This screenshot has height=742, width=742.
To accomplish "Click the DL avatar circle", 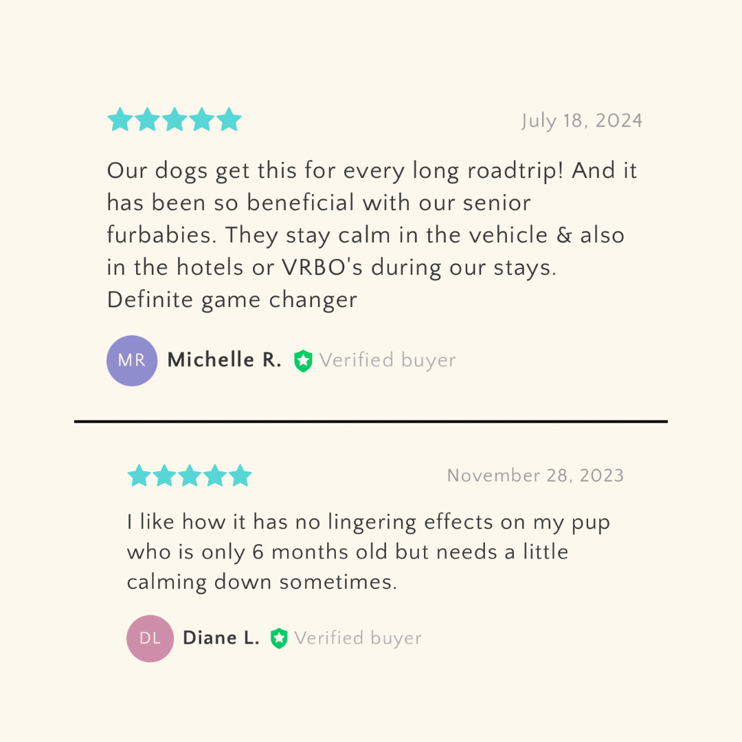I will [x=150, y=638].
